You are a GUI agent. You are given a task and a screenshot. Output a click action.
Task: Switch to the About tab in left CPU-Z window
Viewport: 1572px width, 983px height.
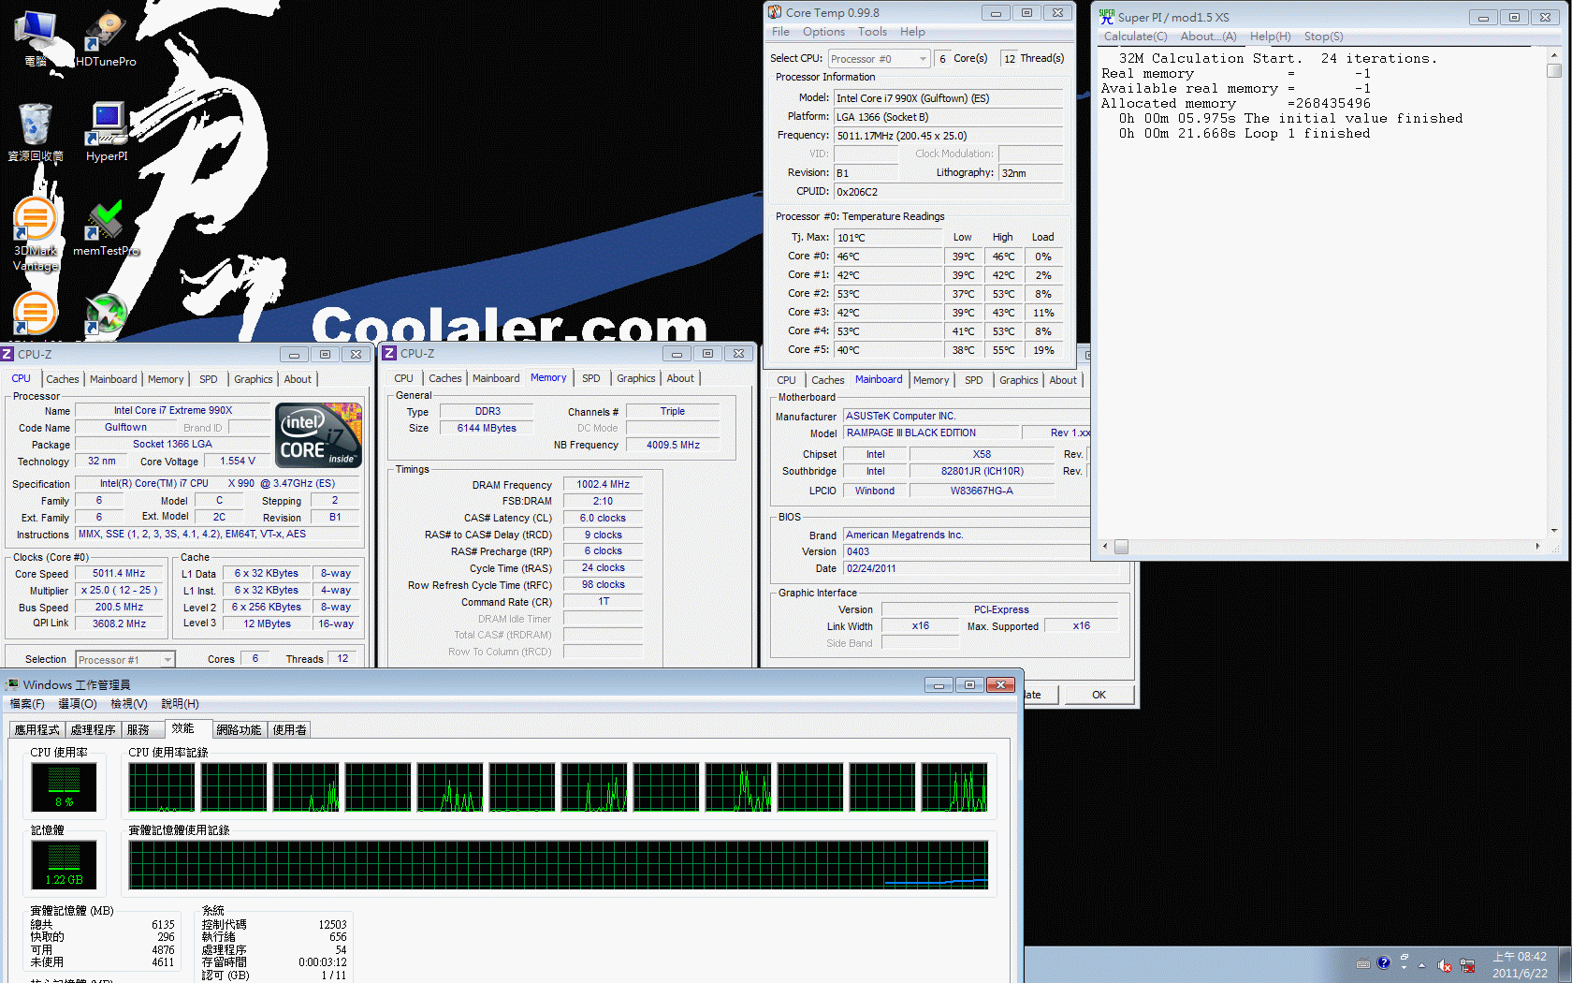(x=298, y=379)
